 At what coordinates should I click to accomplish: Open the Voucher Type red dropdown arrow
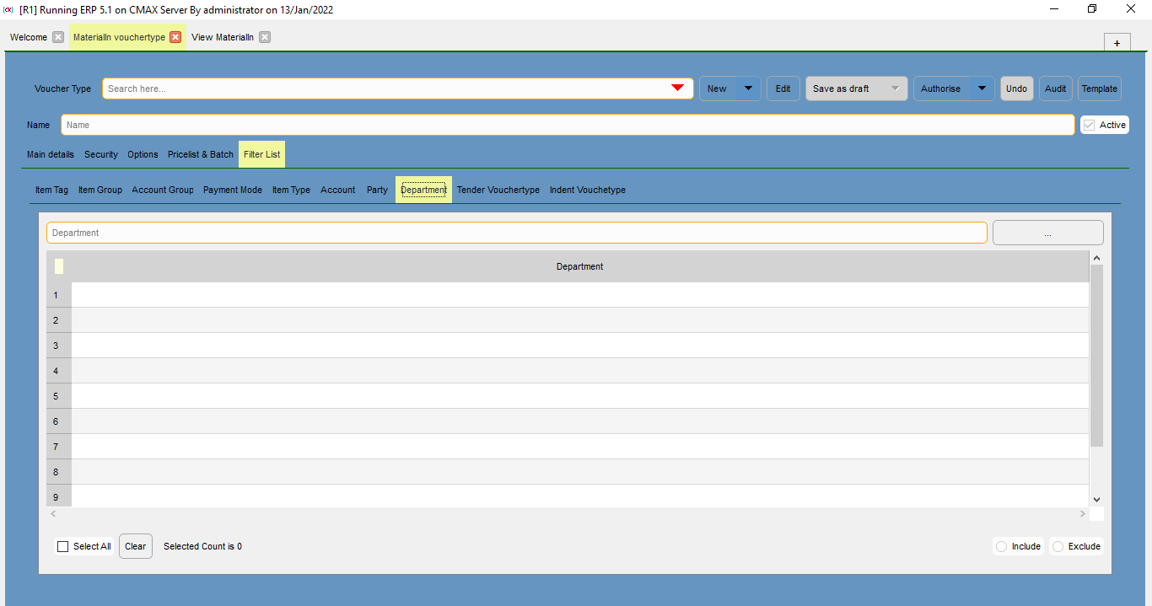[677, 88]
